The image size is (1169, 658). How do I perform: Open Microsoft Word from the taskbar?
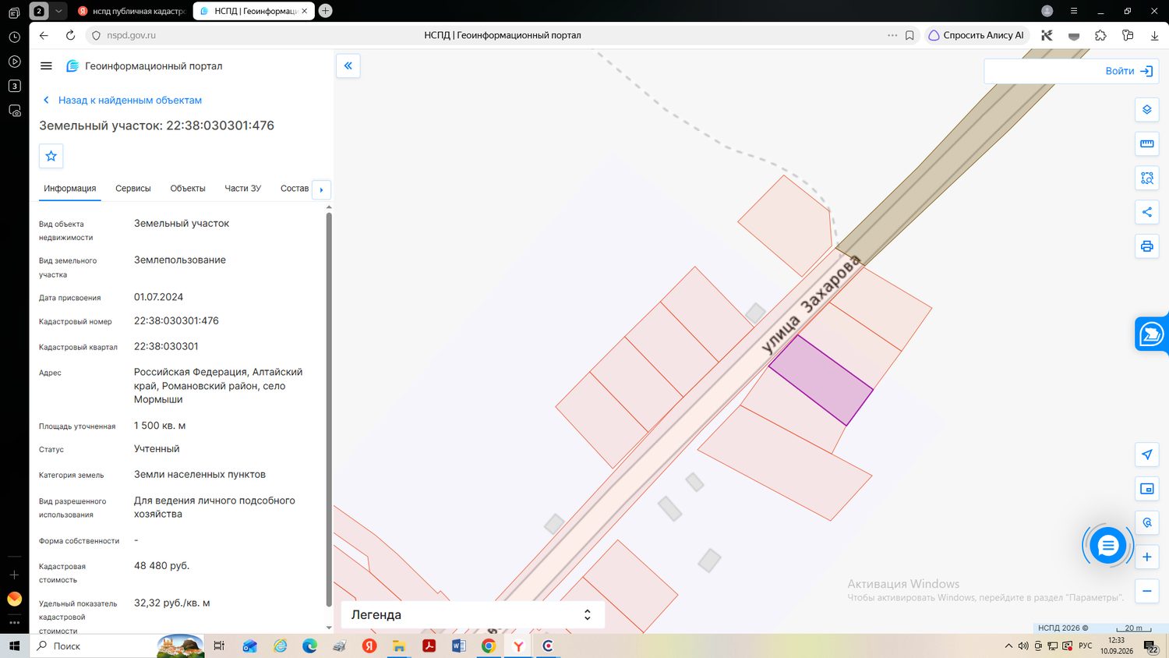458,646
